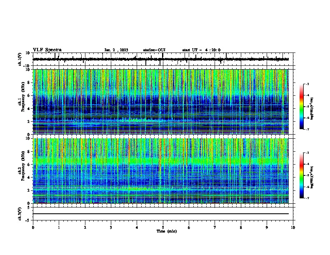The width and height of the screenshot is (330, 255).
Task: Click time axis tick label '3'
Action: click(111, 227)
